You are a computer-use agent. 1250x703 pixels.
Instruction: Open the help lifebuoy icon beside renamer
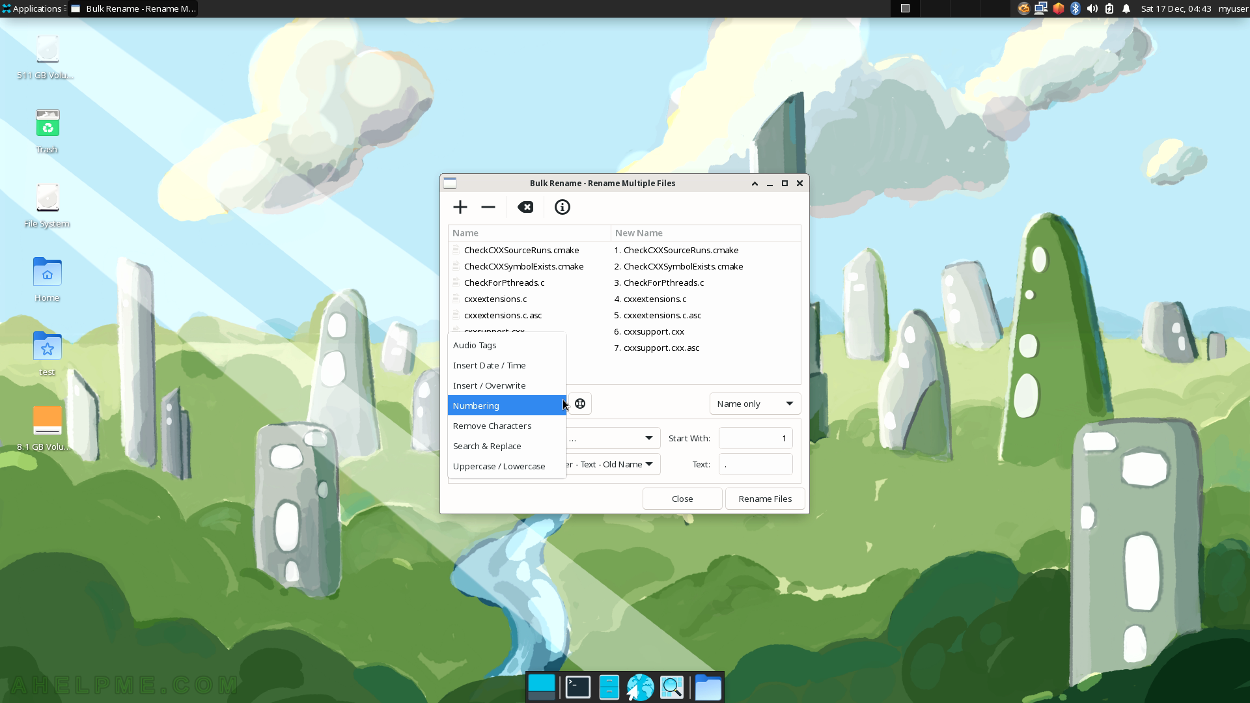(580, 404)
